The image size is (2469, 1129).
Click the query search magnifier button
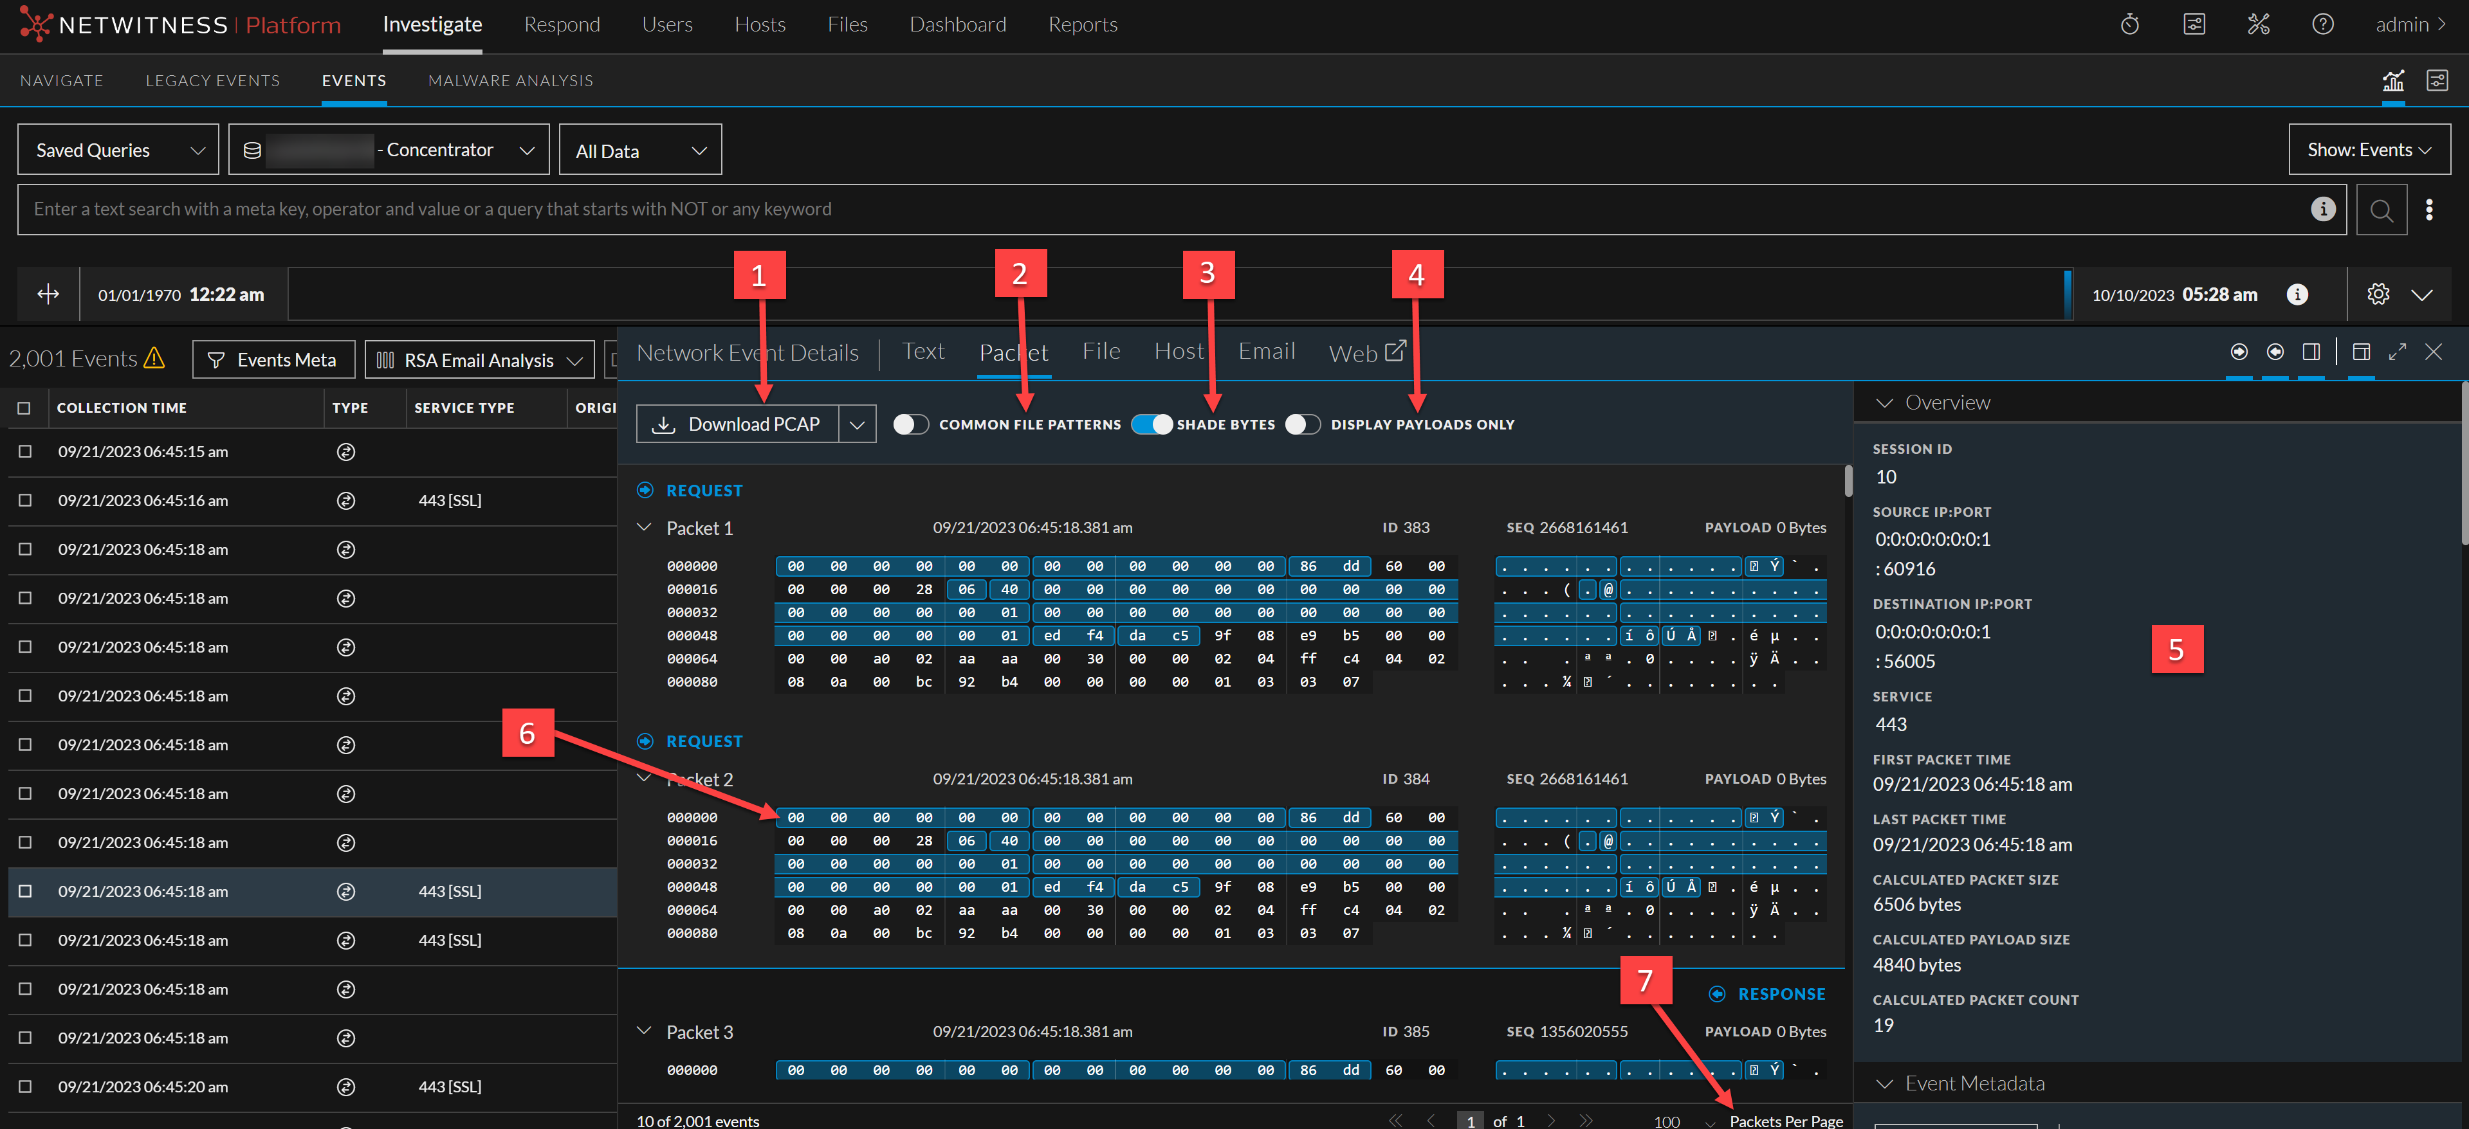(2381, 210)
